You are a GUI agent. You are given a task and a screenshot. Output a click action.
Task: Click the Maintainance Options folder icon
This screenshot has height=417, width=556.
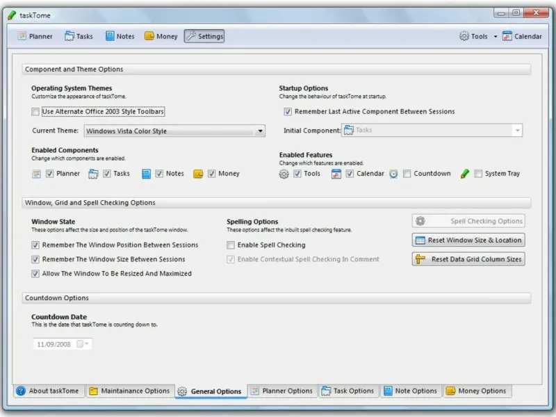tap(93, 391)
